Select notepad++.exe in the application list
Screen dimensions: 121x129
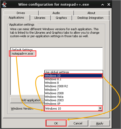tap(23, 54)
